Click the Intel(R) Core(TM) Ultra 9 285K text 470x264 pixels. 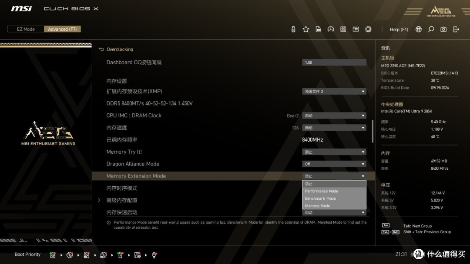(406, 111)
